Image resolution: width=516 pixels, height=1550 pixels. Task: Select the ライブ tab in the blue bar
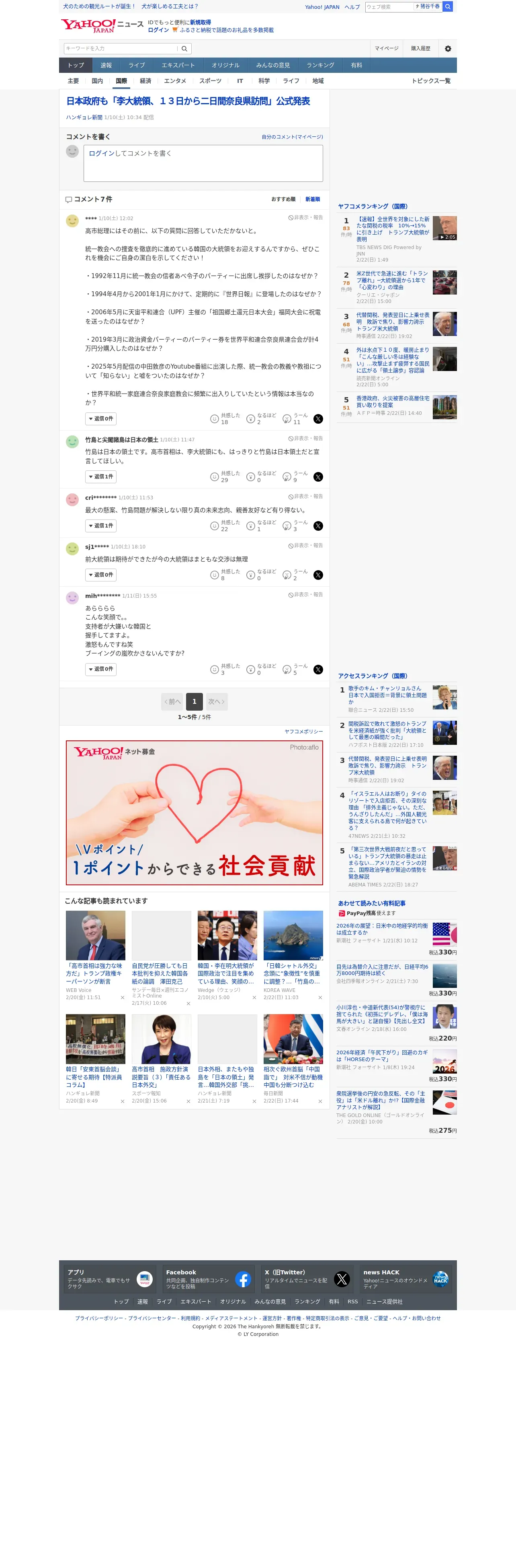point(136,66)
